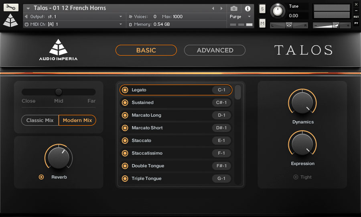This screenshot has height=217, width=361.
Task: Click the camera snapshot icon
Action: (234, 8)
